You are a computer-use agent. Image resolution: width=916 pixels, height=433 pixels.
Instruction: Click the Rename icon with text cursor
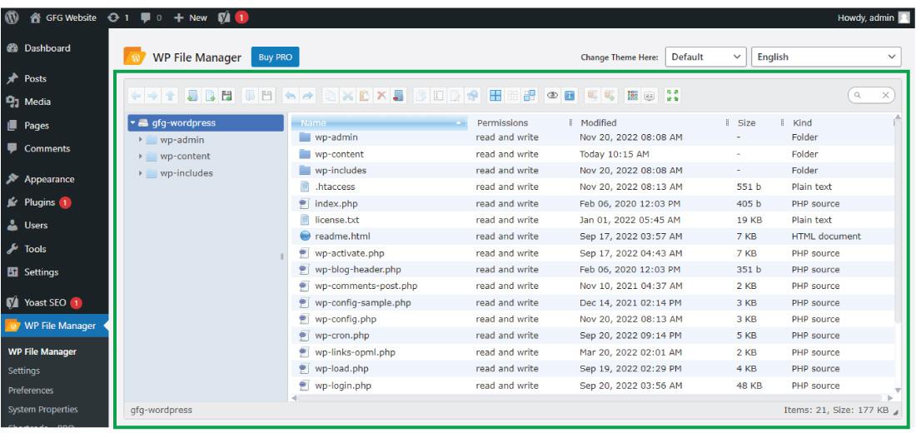pos(438,95)
